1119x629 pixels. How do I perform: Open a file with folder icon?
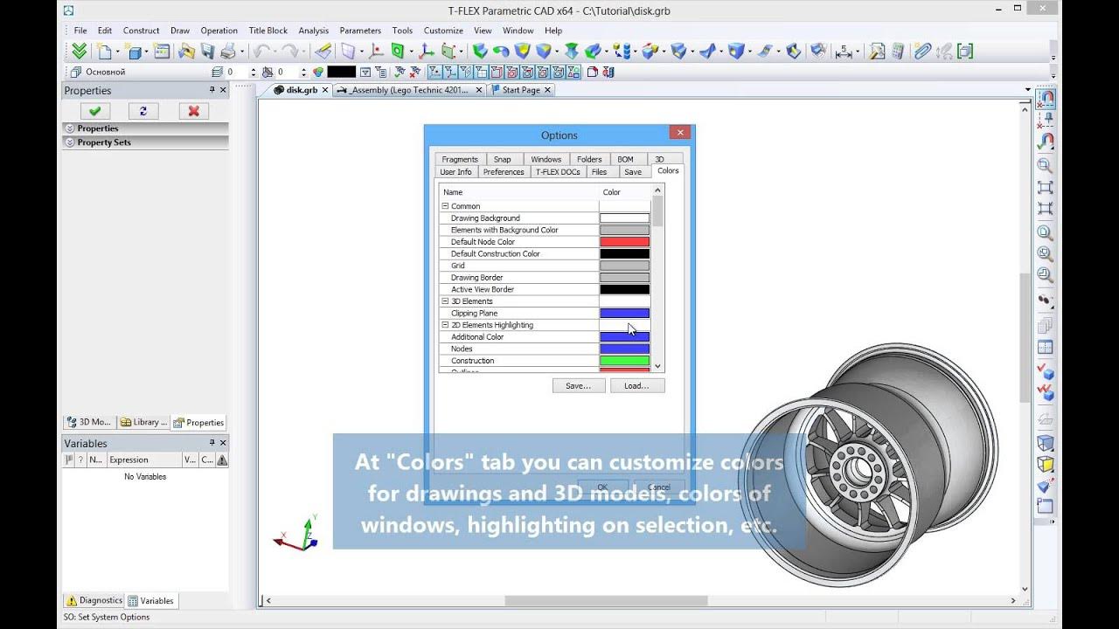186,52
